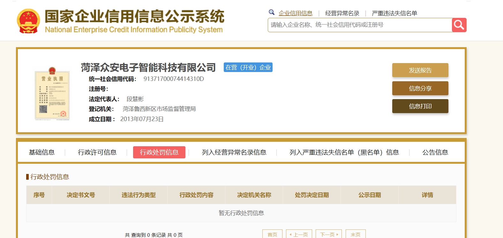Click the national emblem logo
The image size is (503, 238).
click(28, 21)
